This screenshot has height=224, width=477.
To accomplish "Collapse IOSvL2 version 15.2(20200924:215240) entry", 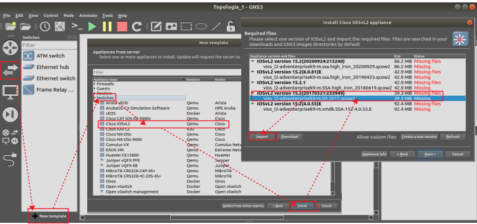I will pos(253,61).
